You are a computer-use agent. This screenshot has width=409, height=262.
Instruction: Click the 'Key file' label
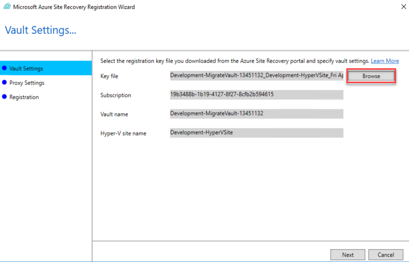[109, 76]
